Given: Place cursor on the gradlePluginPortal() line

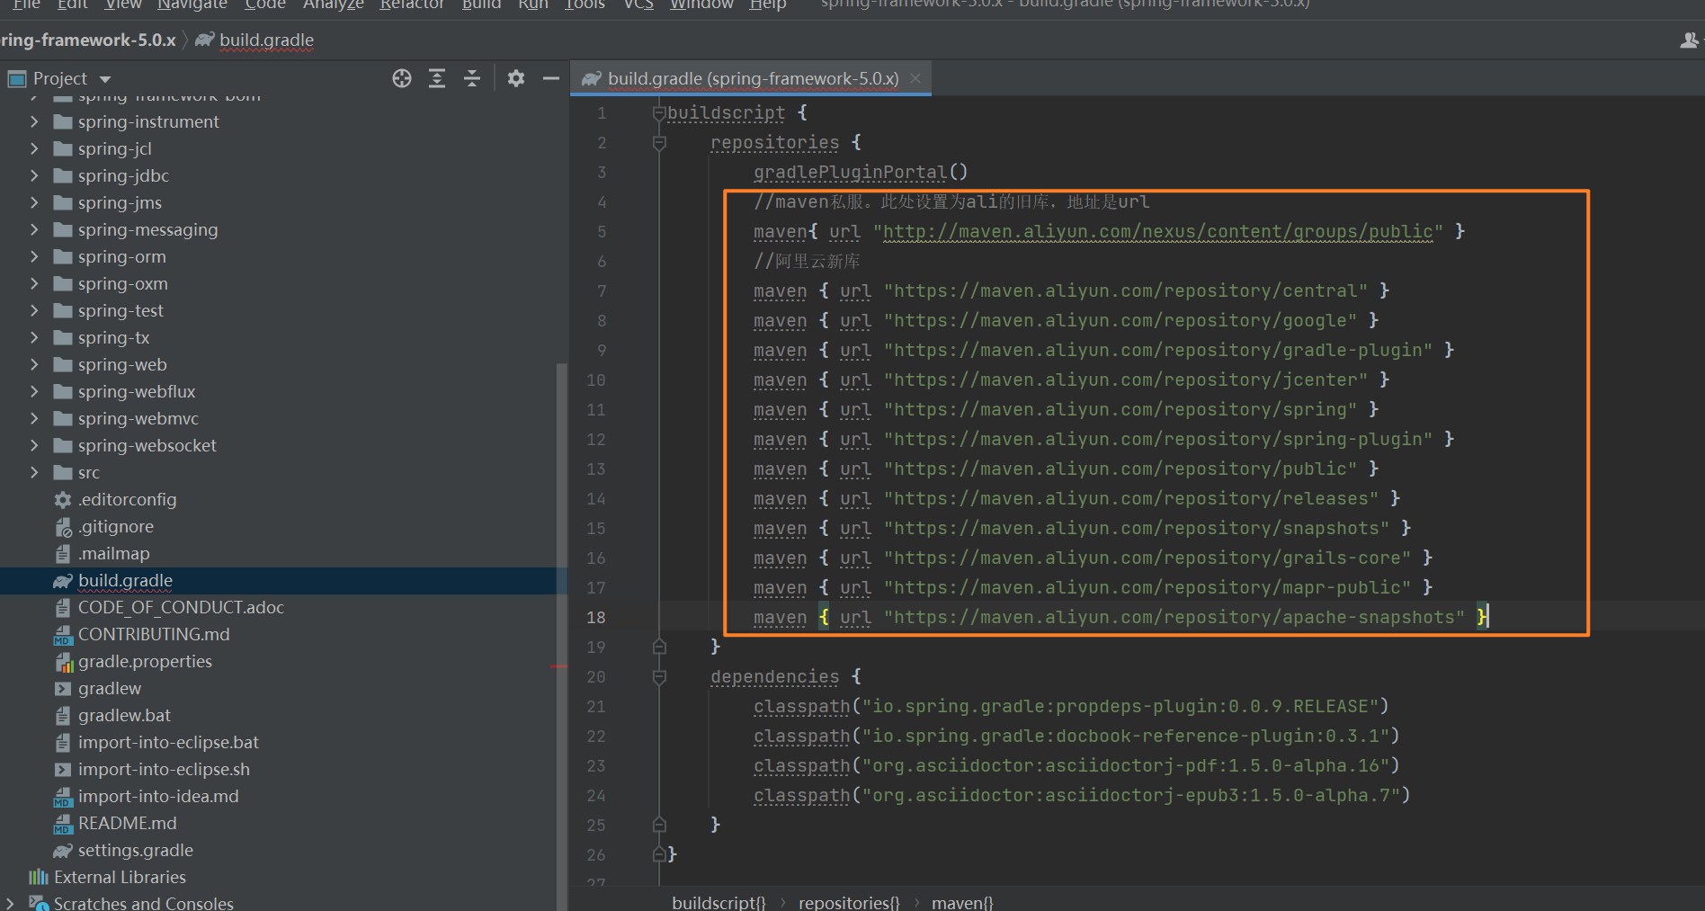Looking at the screenshot, I should tap(860, 172).
